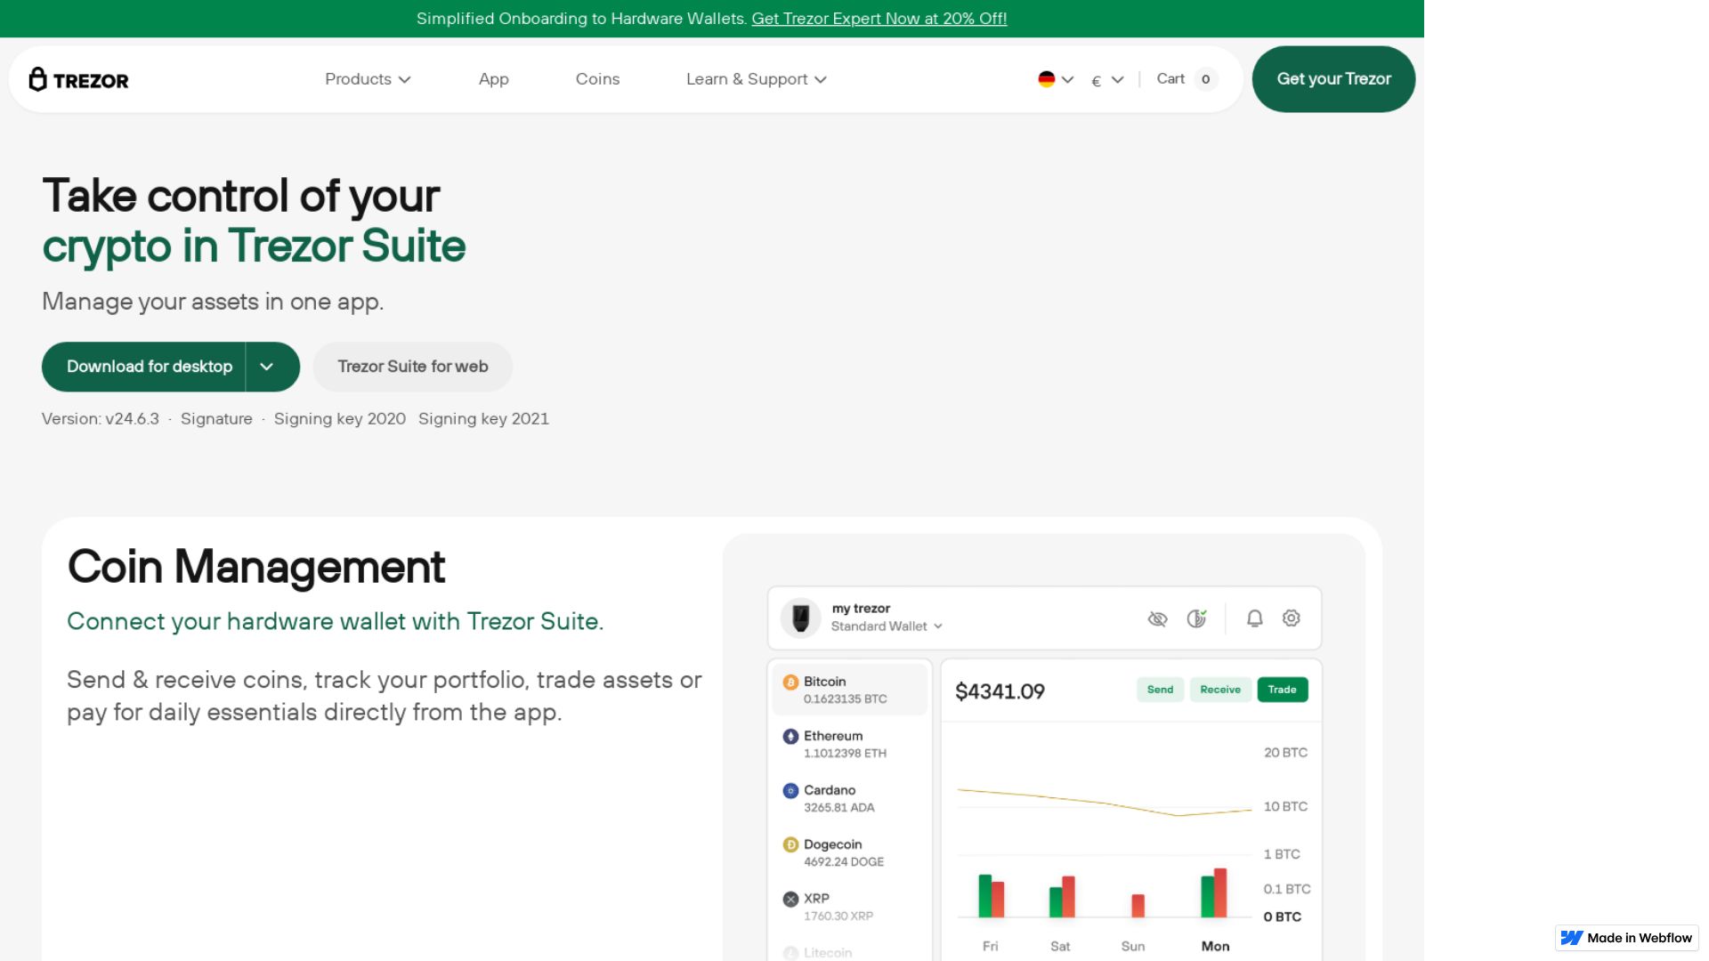Image resolution: width=1709 pixels, height=961 pixels.
Task: Open the Signing key 2021 link
Action: click(x=483, y=419)
